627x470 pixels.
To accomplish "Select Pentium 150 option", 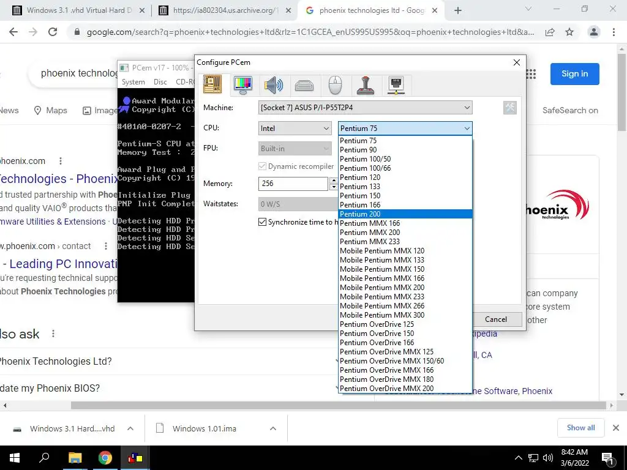I will coord(405,196).
